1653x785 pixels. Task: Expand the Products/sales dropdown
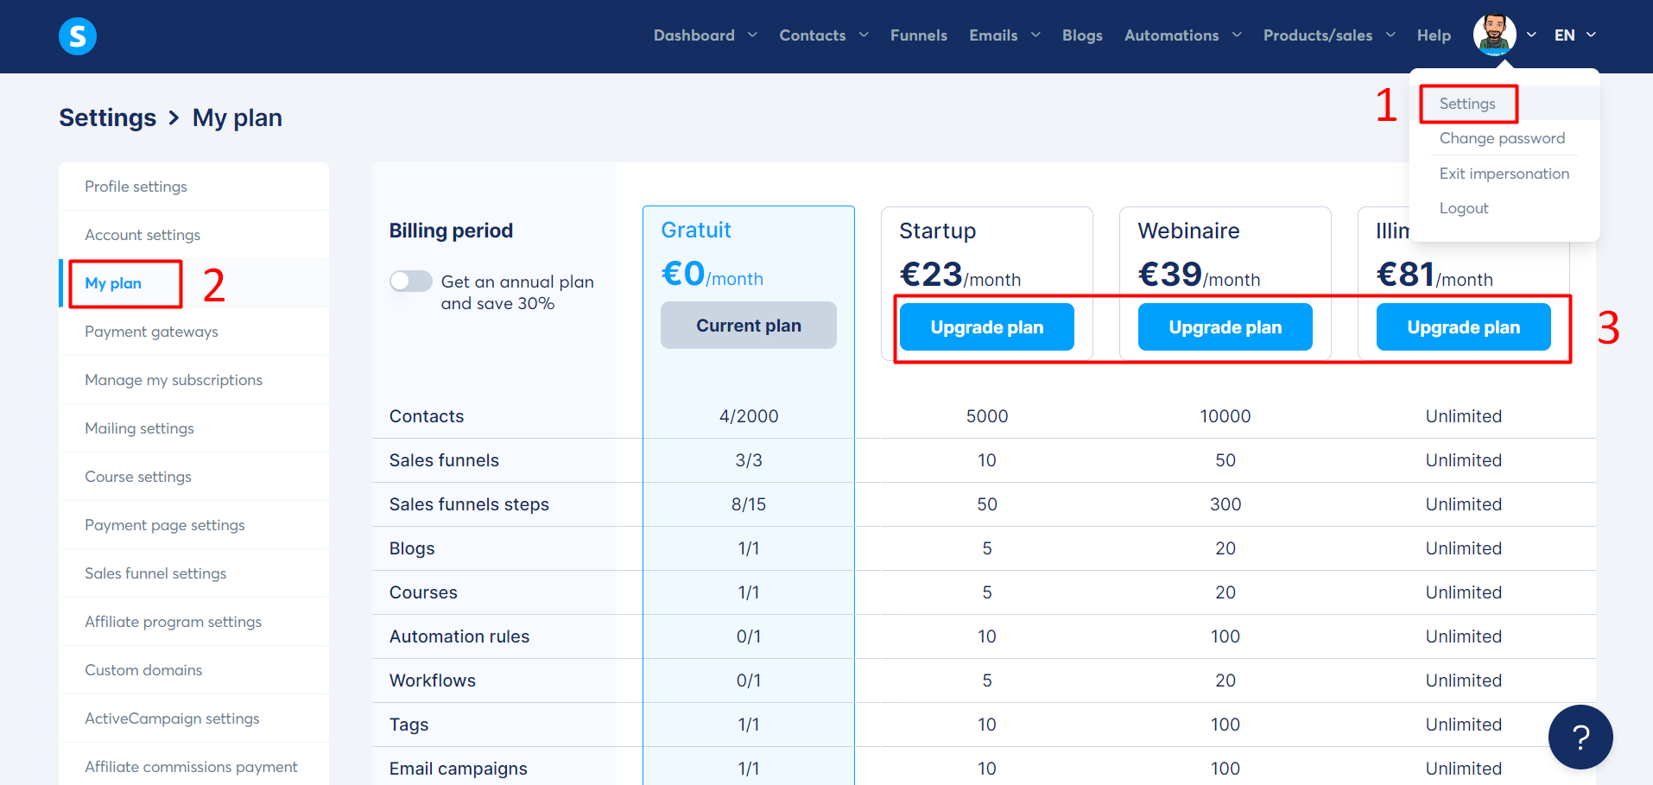tap(1327, 35)
